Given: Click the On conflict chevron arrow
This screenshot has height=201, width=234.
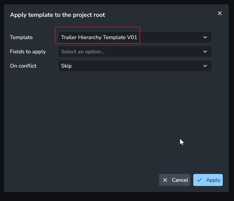Looking at the screenshot, I should click(205, 66).
